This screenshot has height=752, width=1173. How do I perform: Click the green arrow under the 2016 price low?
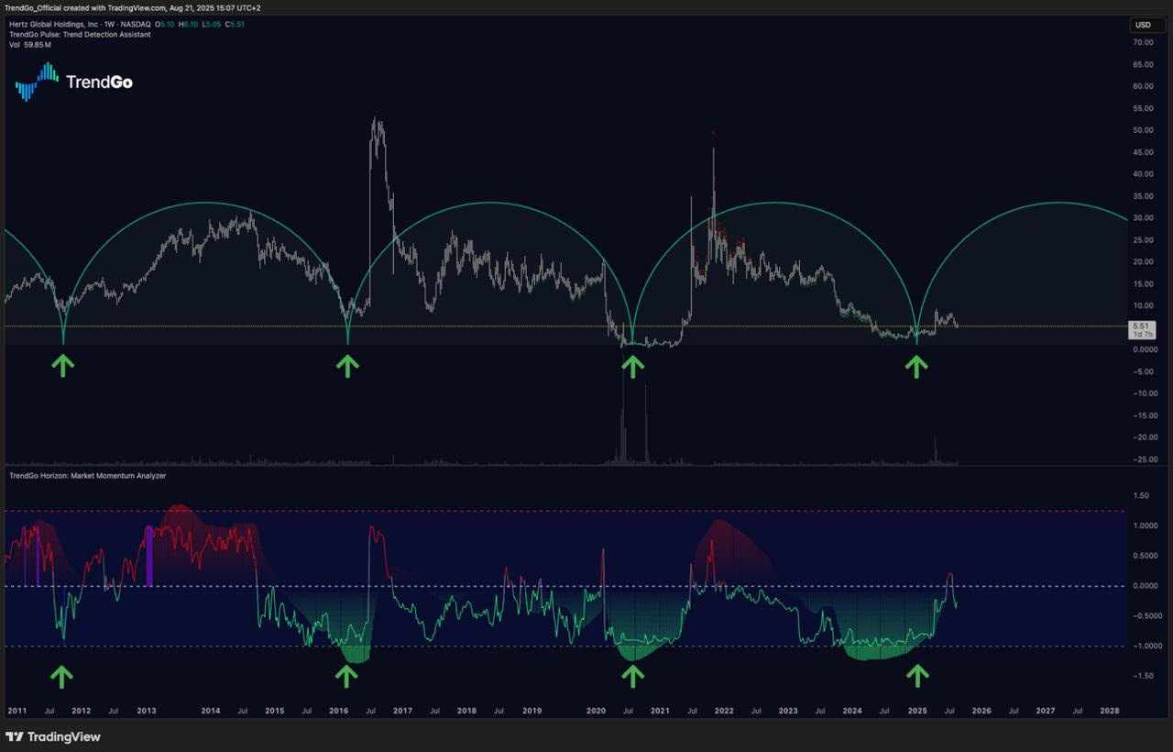coord(347,366)
